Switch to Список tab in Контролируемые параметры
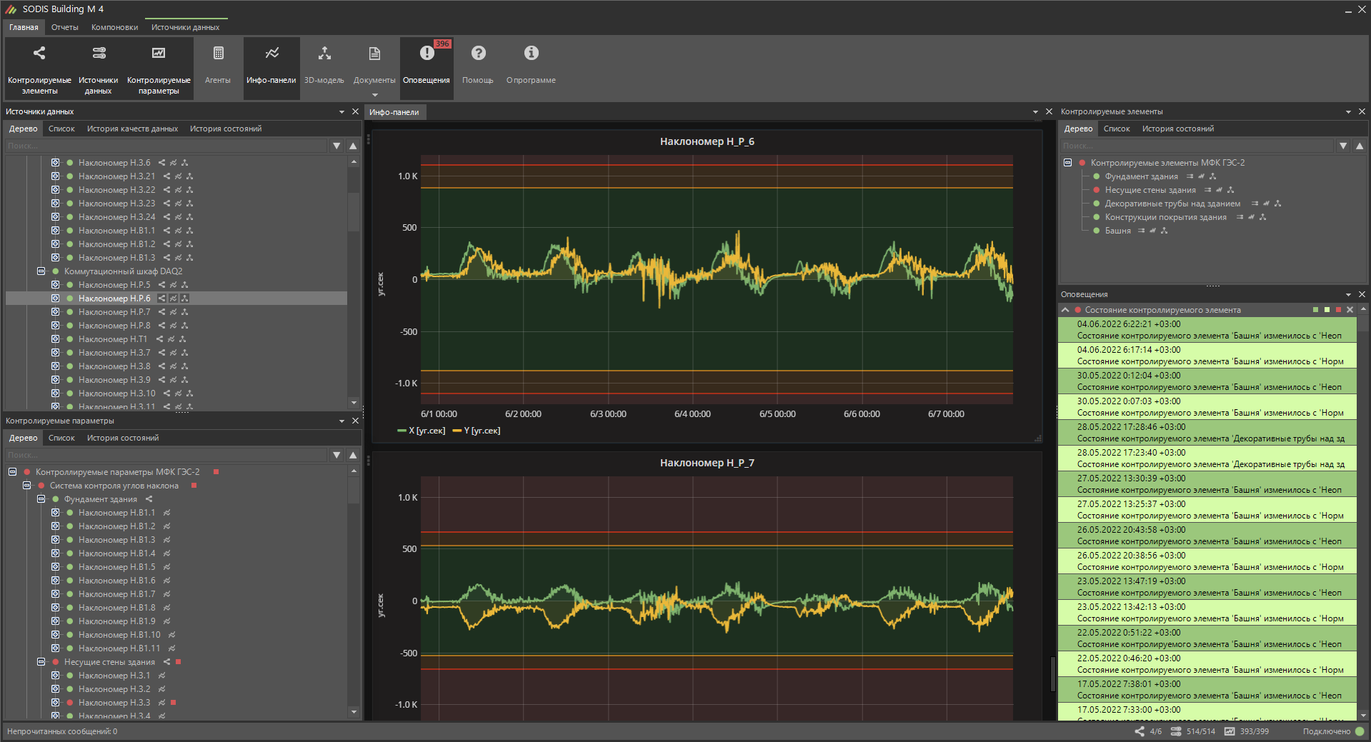Screen dimensions: 1371x742 [61, 438]
